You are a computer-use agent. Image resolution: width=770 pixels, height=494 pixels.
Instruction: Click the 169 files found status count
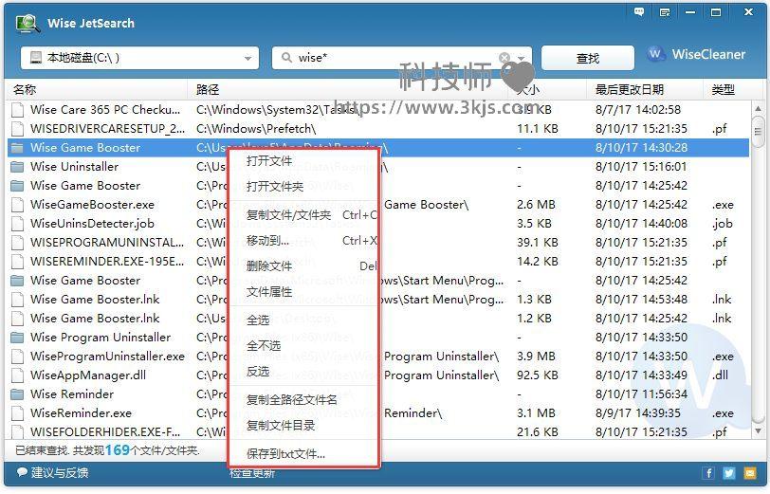[x=118, y=450]
